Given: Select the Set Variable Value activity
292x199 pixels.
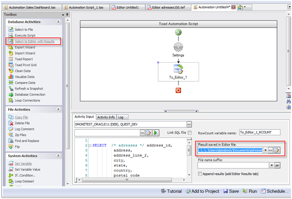Looking at the screenshot, I should pyautogui.click(x=24, y=169).
